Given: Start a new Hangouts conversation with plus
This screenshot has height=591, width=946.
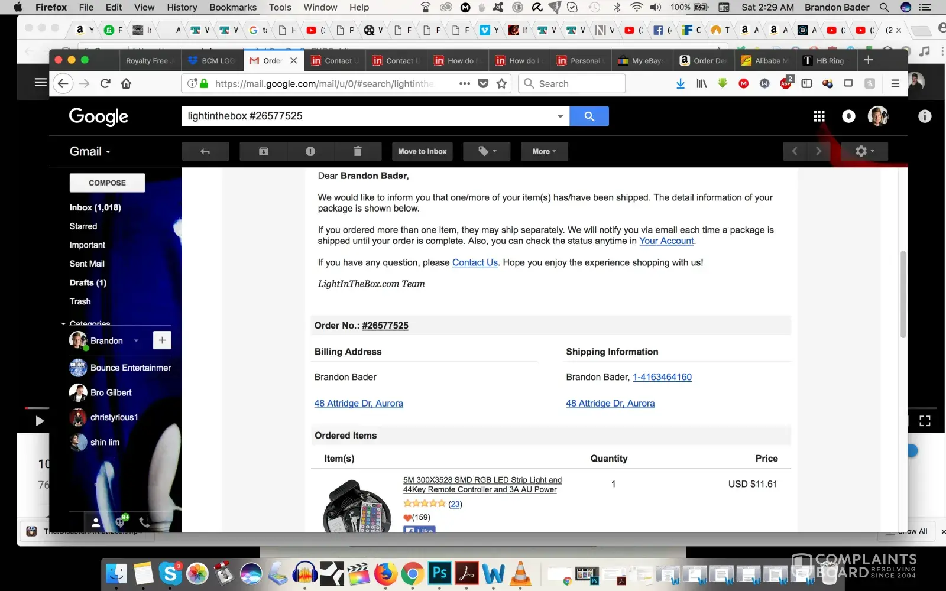Looking at the screenshot, I should [x=162, y=340].
